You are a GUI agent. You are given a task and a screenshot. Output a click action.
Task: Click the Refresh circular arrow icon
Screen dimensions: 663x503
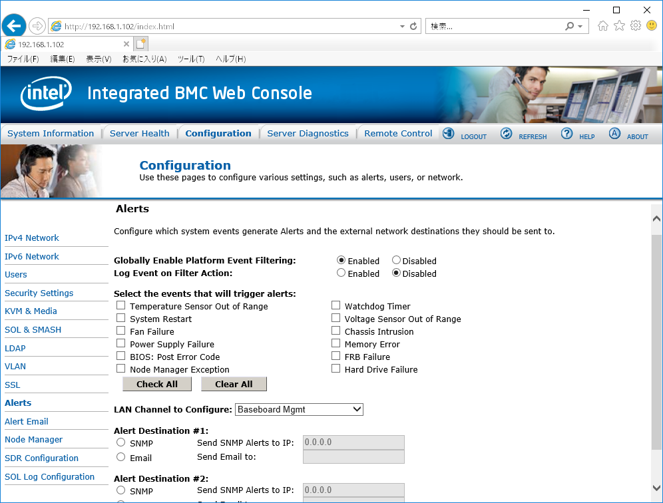point(506,134)
